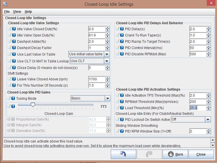This screenshot has width=217, height=163.
Task: Click the Closed-Loop Gain slider handle
Action: pos(33,105)
